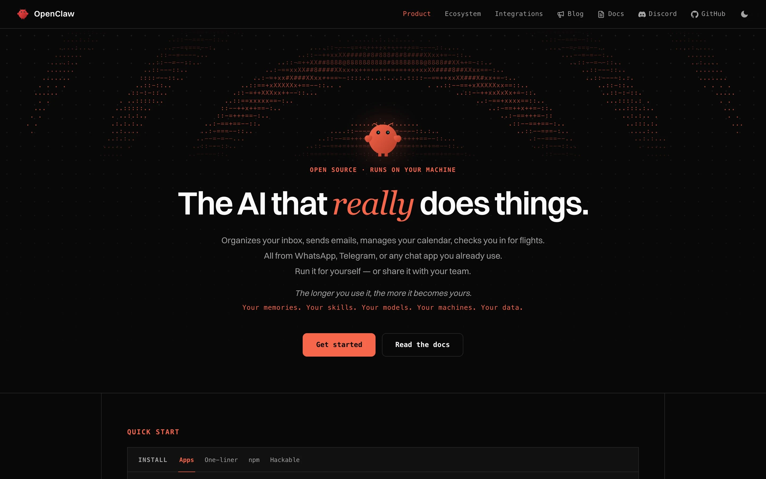Click the Discord controller icon
Screen dimensions: 766x479
[x=642, y=14]
